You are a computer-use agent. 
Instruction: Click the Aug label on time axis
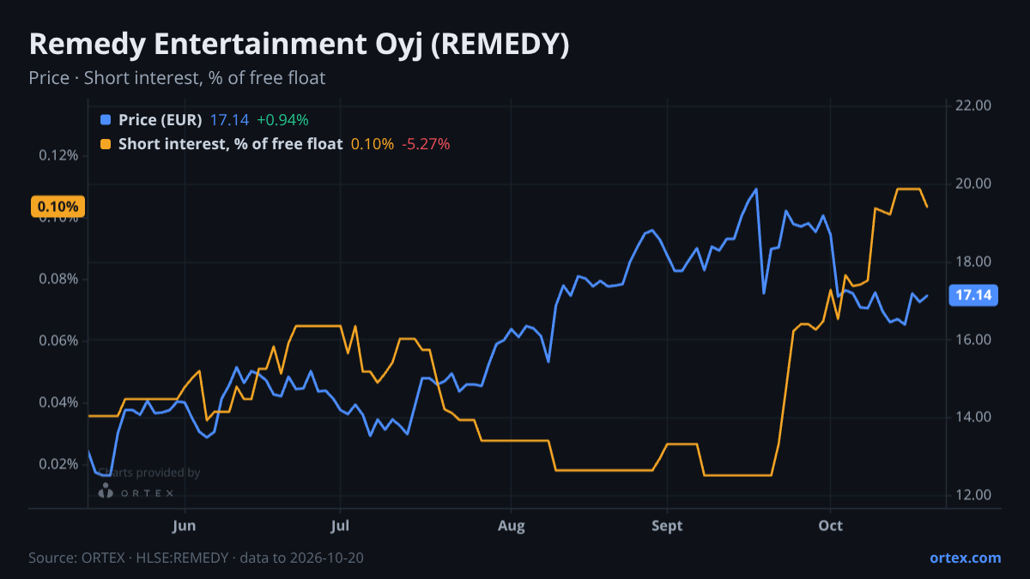point(511,525)
